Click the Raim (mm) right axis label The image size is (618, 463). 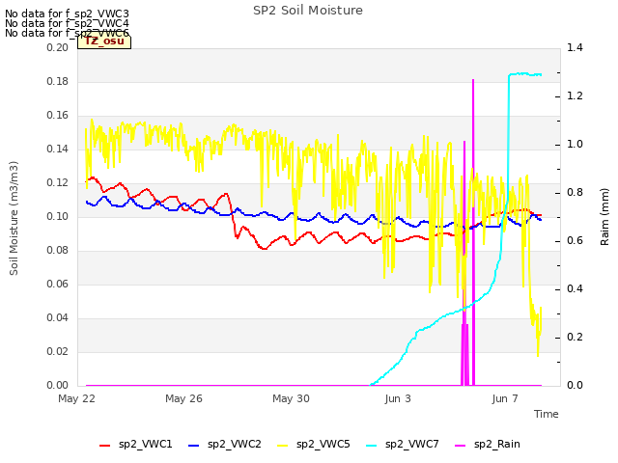click(x=604, y=217)
